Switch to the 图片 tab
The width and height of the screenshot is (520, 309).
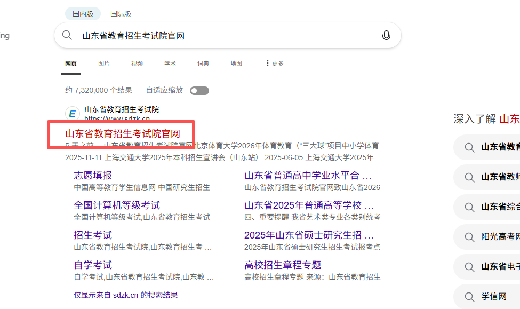coord(103,63)
